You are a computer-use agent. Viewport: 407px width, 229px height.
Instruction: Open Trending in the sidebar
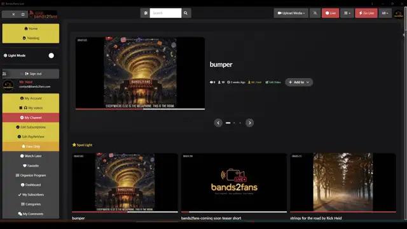coord(31,38)
